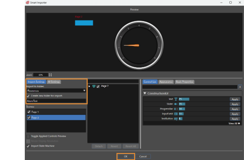Image resolution: width=244 pixels, height=160 pixels.
Task: Click the Text control T icon
Action: pos(176,99)
